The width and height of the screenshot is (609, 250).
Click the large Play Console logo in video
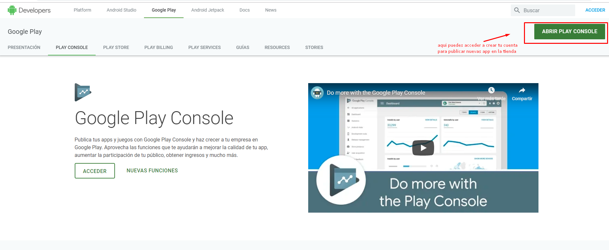click(341, 180)
